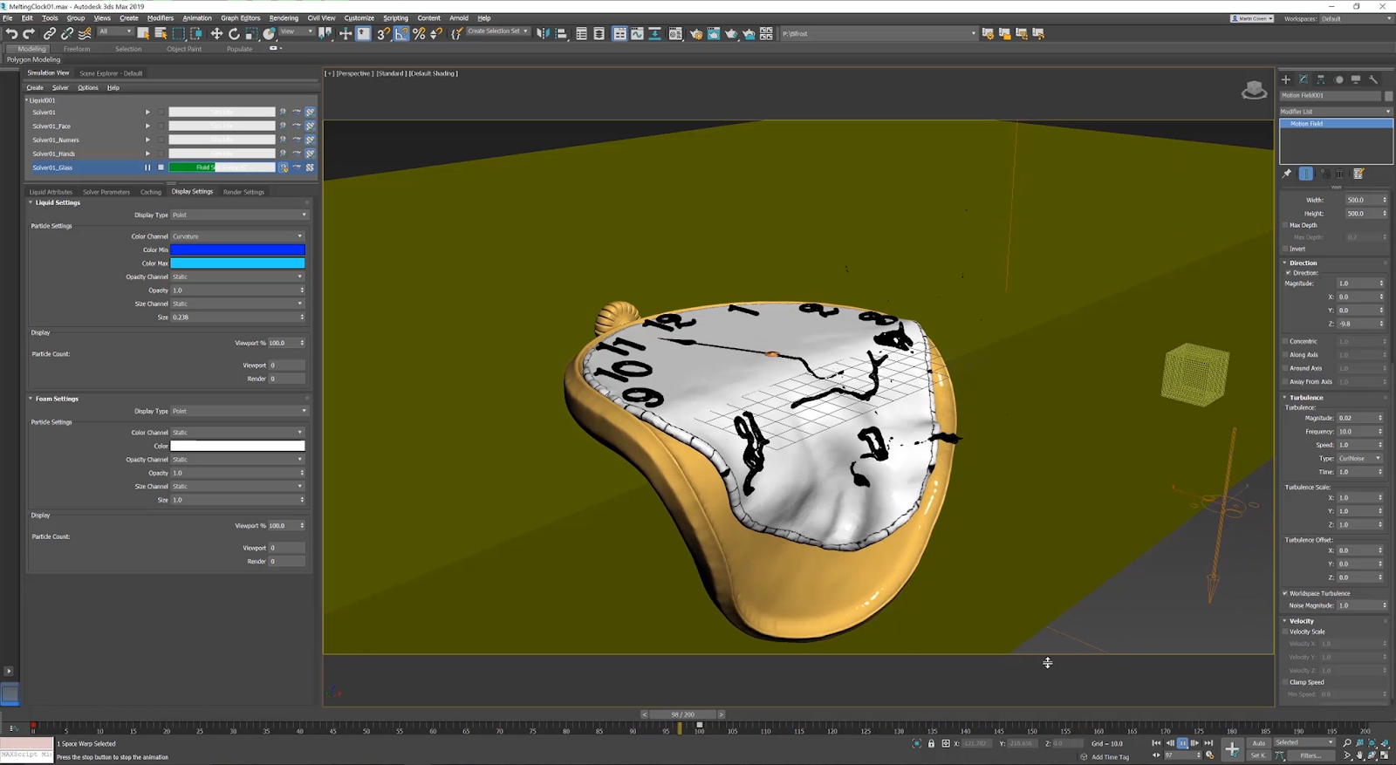
Task: Toggle the Percent Snap tool
Action: pos(419,34)
